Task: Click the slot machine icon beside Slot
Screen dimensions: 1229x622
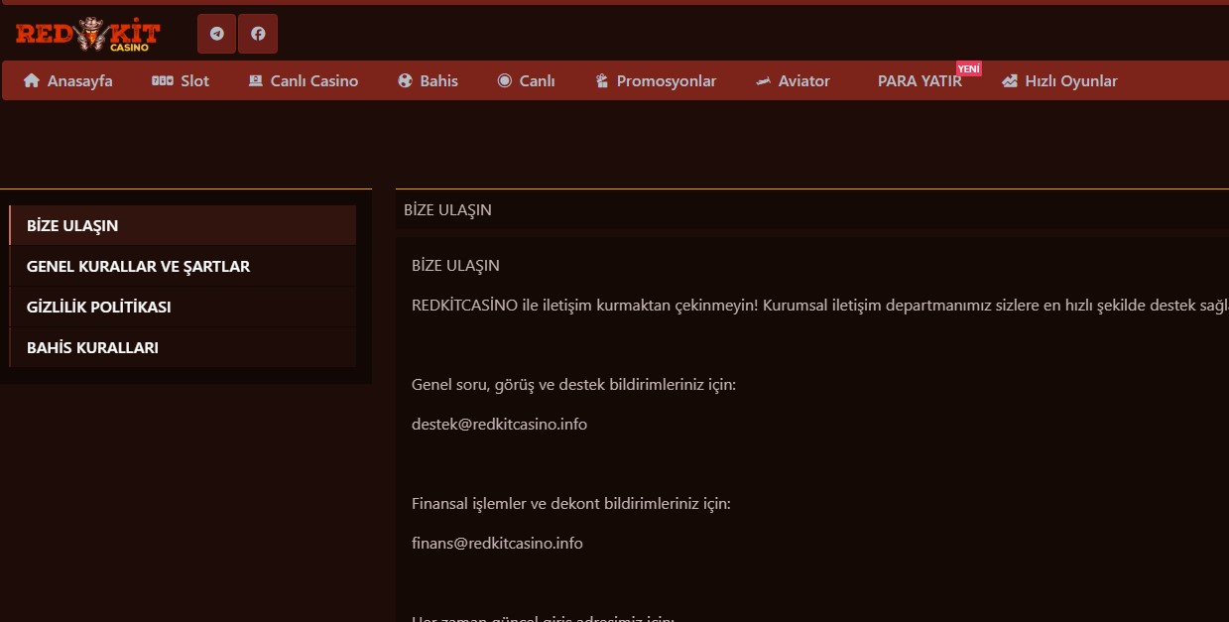Action: pyautogui.click(x=163, y=81)
